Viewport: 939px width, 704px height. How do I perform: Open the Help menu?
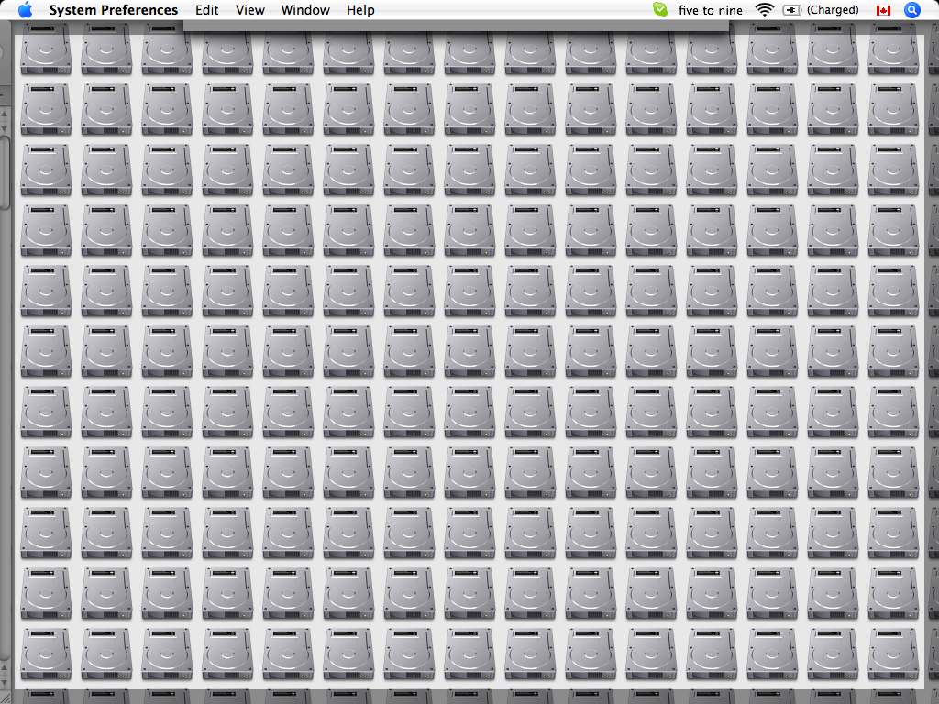(x=360, y=10)
